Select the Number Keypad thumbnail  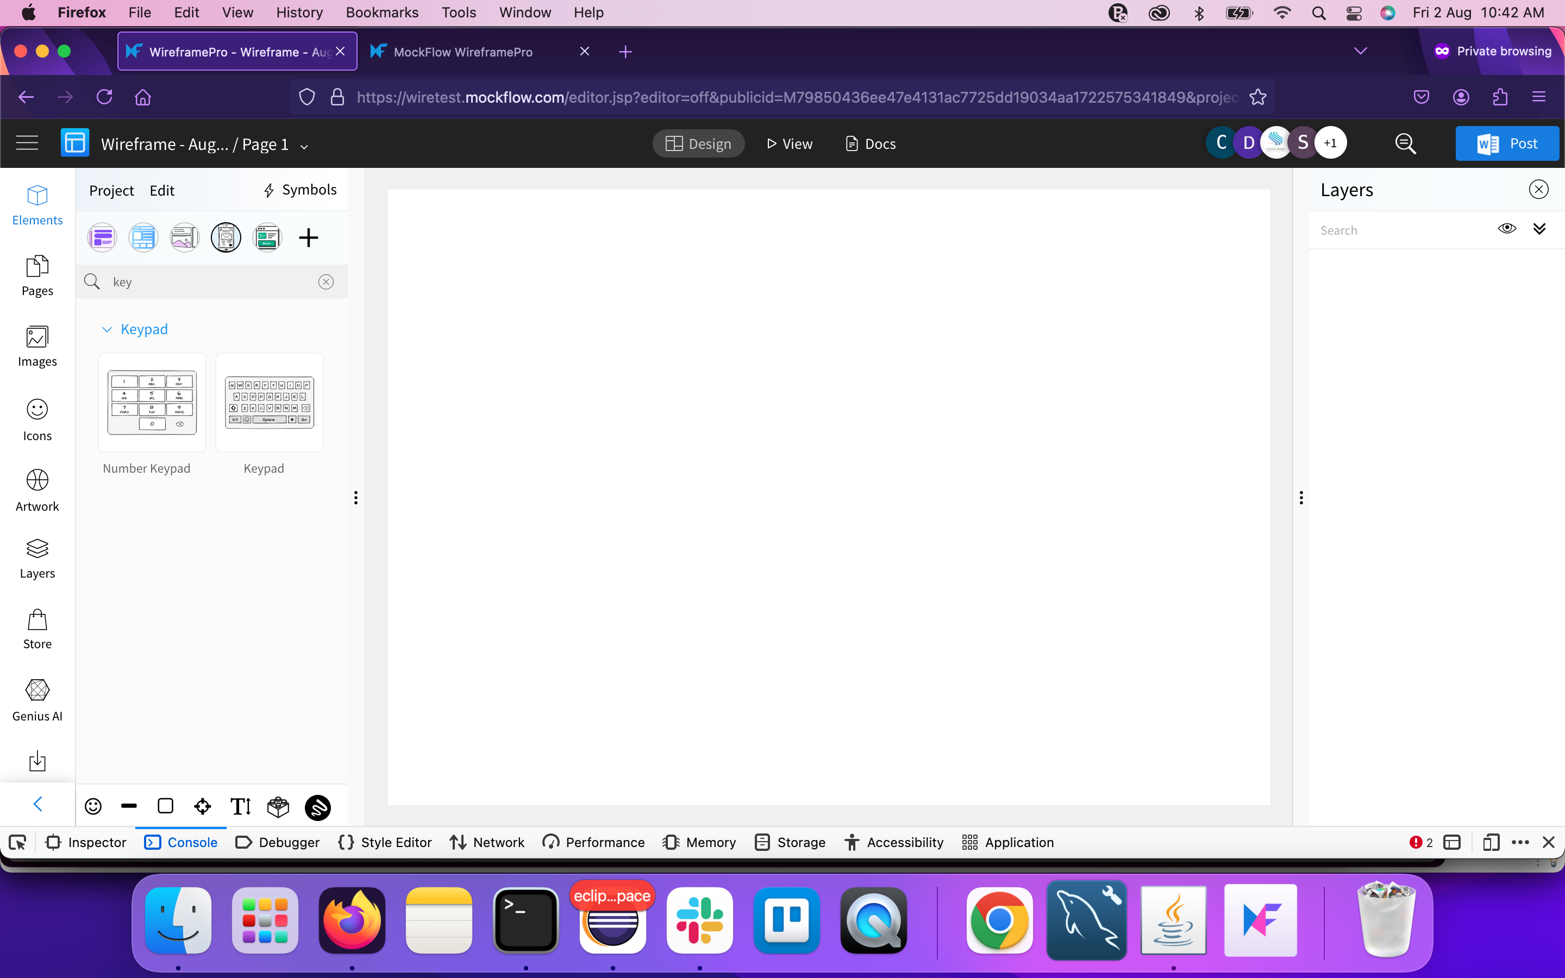(151, 402)
